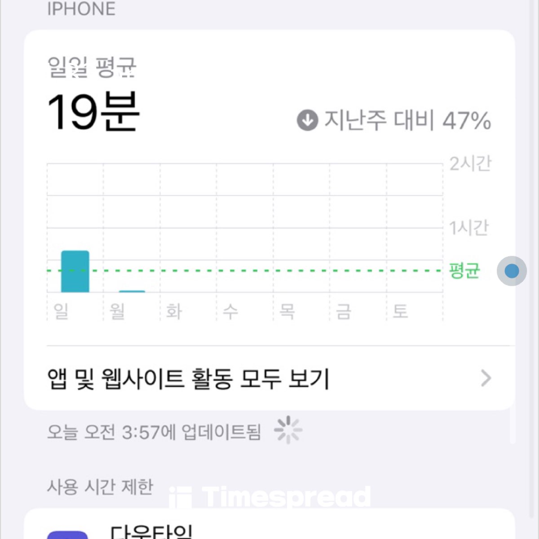Tap the blue touch indicator circle
The height and width of the screenshot is (539, 539).
click(x=512, y=271)
